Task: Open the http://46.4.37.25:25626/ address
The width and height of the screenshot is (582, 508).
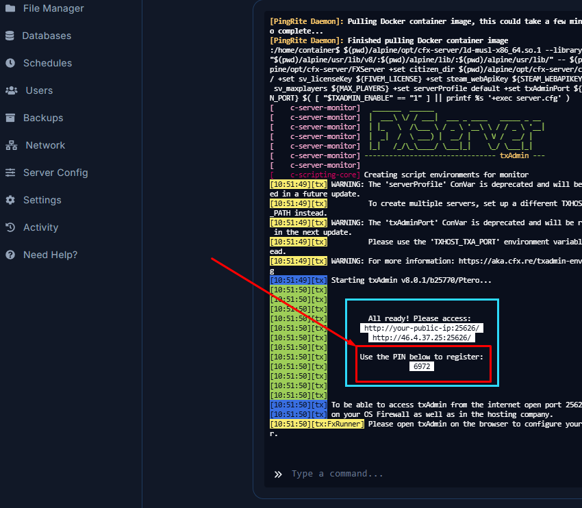Action: [x=421, y=337]
